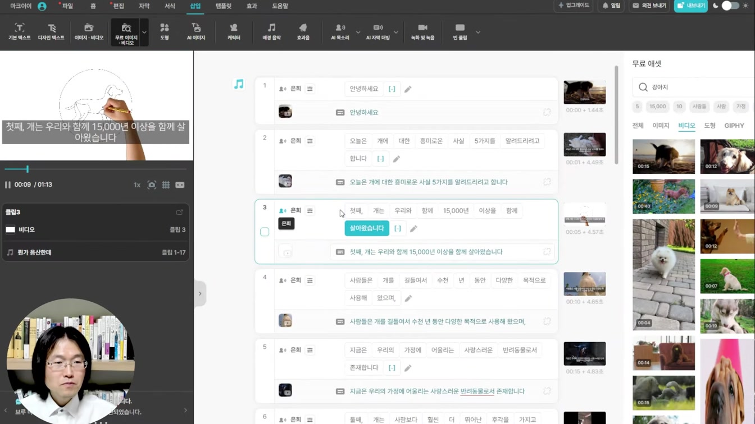
Task: Open the 배경 음악 tool
Action: pos(271,32)
